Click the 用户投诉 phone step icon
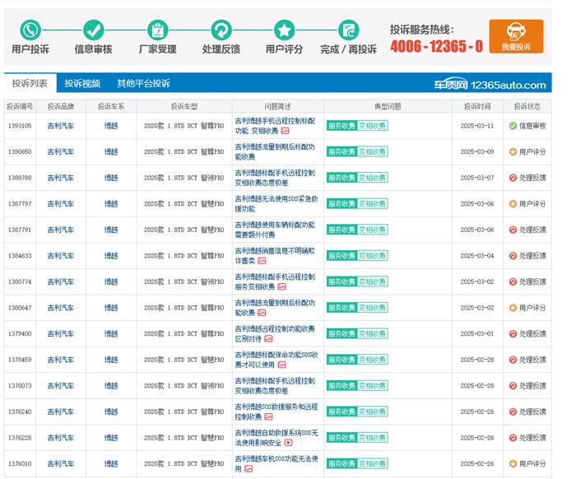This screenshot has width=576, height=479. pos(30,30)
